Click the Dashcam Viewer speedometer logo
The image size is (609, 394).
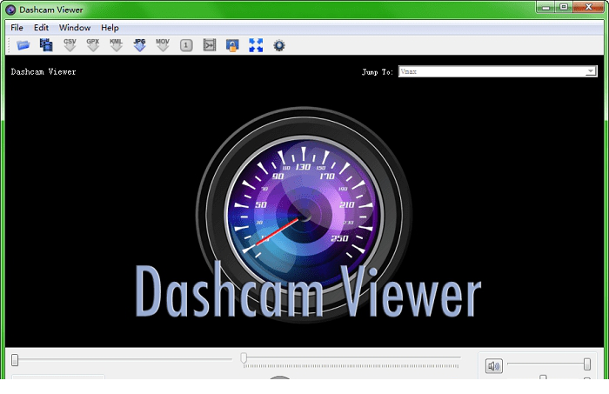pyautogui.click(x=304, y=214)
